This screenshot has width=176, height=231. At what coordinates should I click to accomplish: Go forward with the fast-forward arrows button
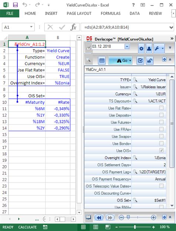110,218
